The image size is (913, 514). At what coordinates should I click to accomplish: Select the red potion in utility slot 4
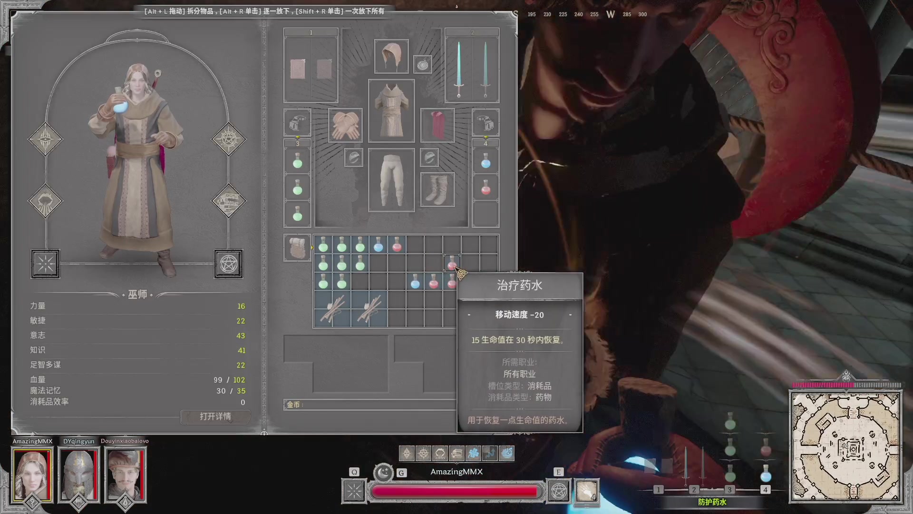[x=486, y=188]
